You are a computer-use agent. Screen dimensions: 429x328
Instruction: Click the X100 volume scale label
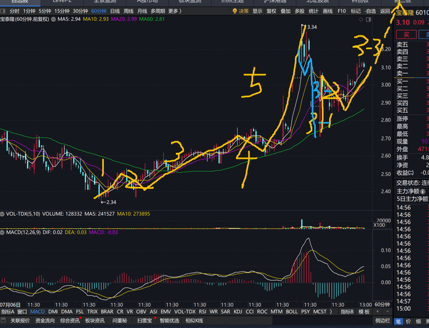coord(379,225)
